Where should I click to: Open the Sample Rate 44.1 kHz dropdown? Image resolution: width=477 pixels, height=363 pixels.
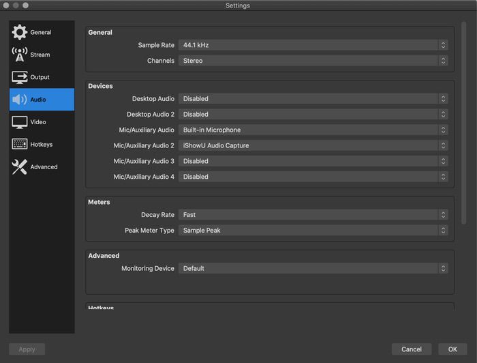(313, 45)
